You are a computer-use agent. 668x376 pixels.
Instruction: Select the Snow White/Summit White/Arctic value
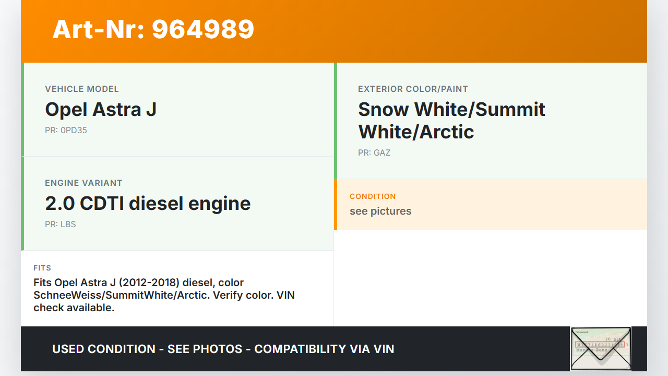point(451,121)
